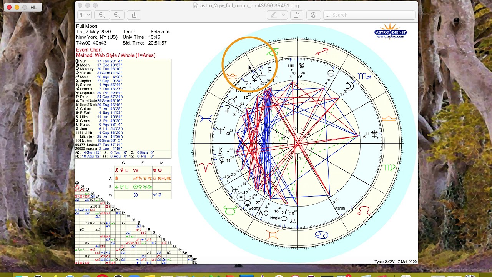This screenshot has height=277, width=492.
Task: Click the document proxy icon beside the file title
Action: point(196,6)
